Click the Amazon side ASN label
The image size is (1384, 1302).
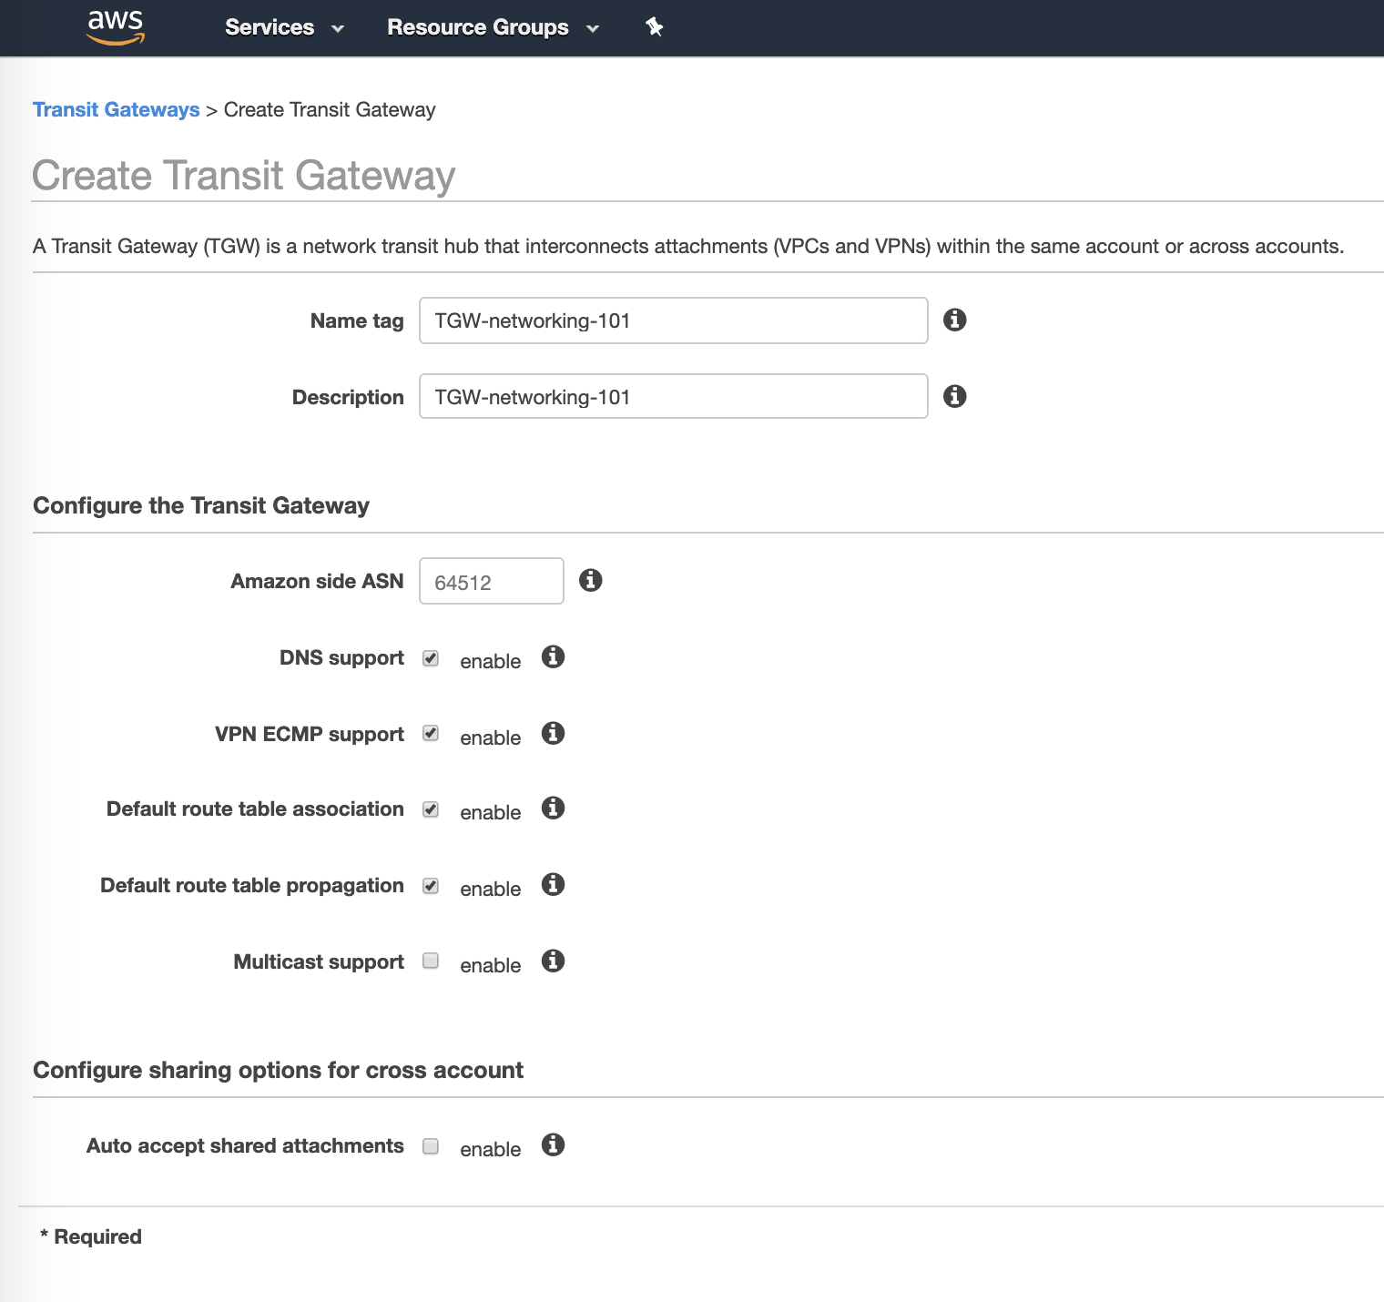[317, 581]
